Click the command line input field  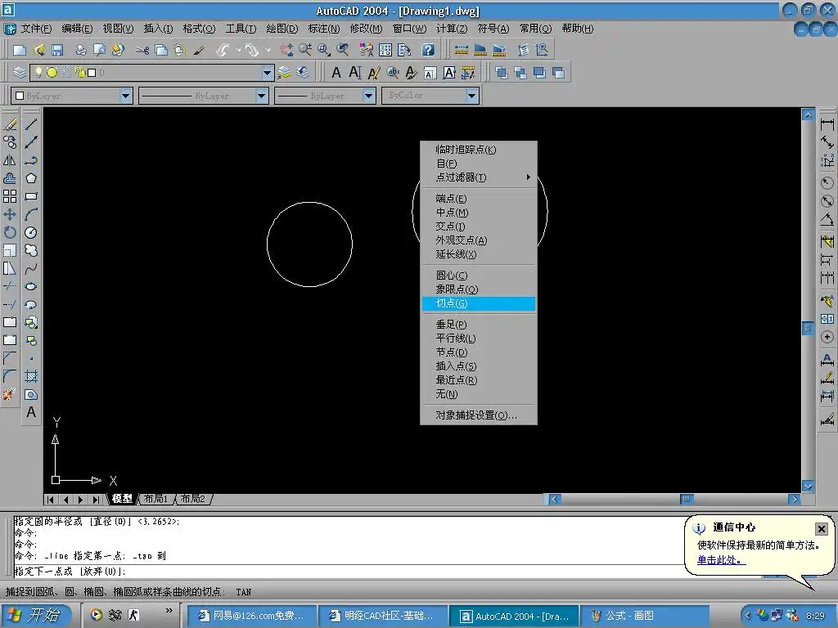347,571
